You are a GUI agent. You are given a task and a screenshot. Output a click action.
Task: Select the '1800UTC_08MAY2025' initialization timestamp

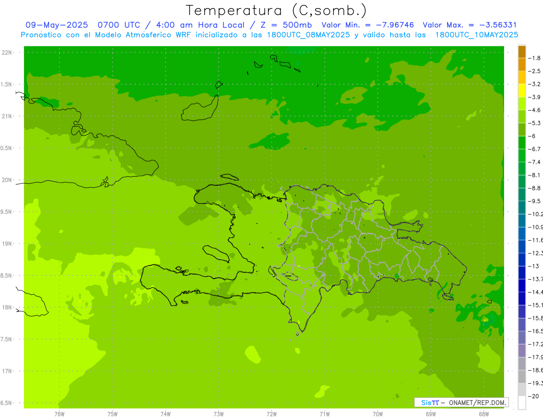(x=308, y=35)
